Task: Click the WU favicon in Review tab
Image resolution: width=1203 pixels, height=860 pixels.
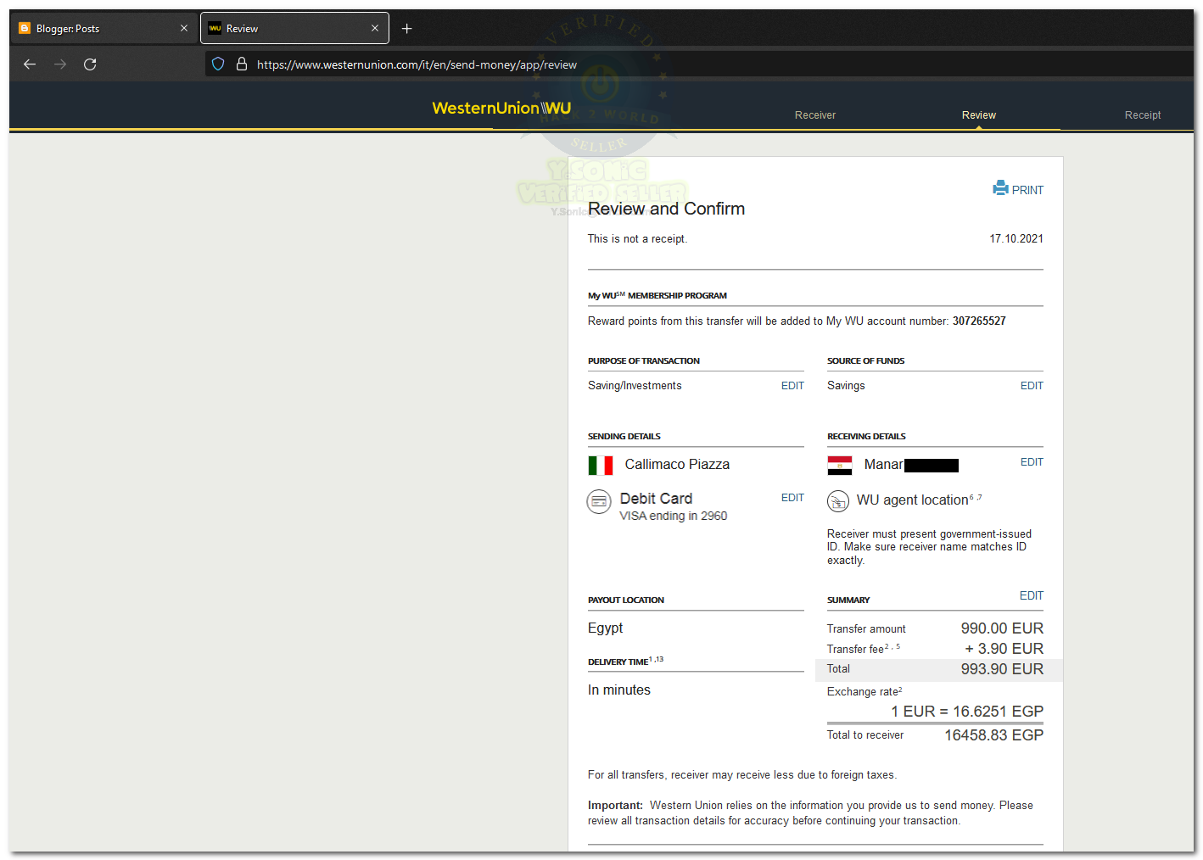Action: click(215, 29)
